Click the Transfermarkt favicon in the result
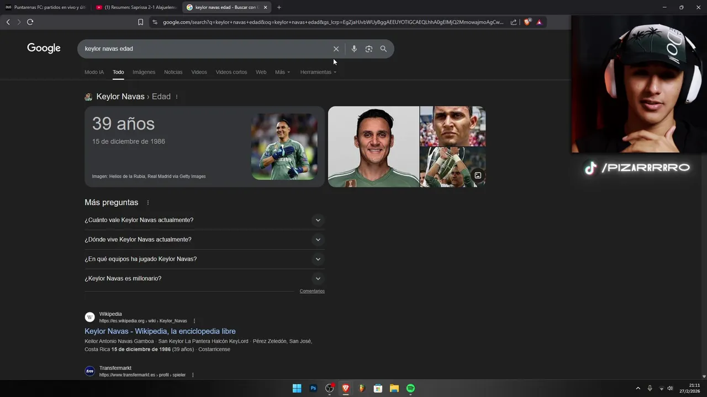This screenshot has height=397, width=707. pos(89,371)
